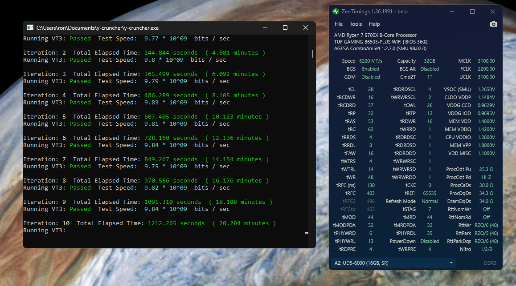Click the camera screenshot icon in ZenTimings

(x=493, y=24)
